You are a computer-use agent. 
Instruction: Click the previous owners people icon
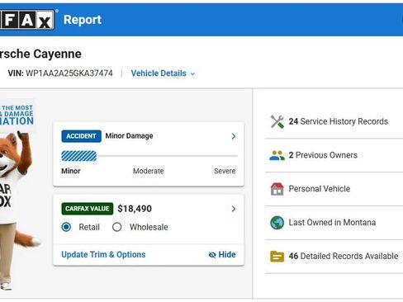coord(277,155)
